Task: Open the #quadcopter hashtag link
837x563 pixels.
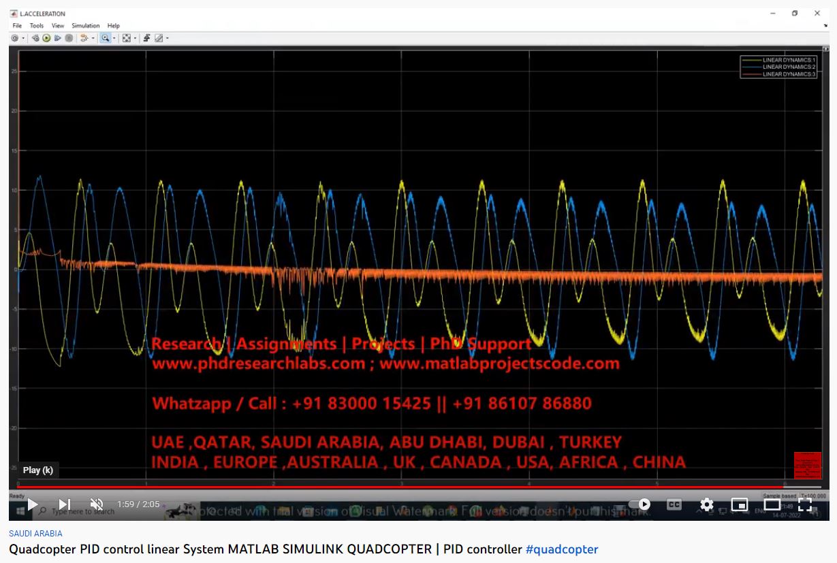Action: click(562, 549)
